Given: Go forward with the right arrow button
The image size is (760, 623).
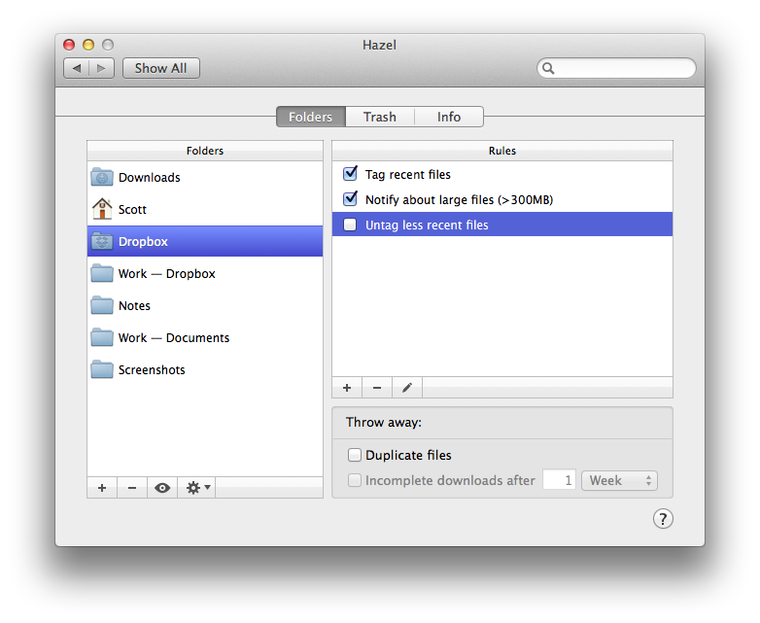Looking at the screenshot, I should [101, 68].
